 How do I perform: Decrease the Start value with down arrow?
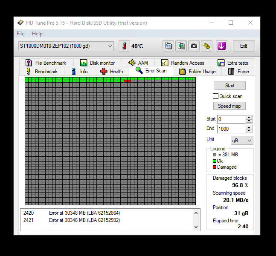(x=249, y=121)
